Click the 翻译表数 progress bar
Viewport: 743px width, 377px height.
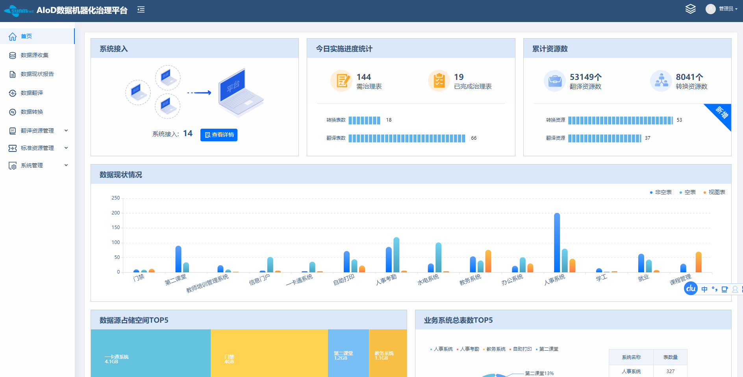[x=406, y=138]
